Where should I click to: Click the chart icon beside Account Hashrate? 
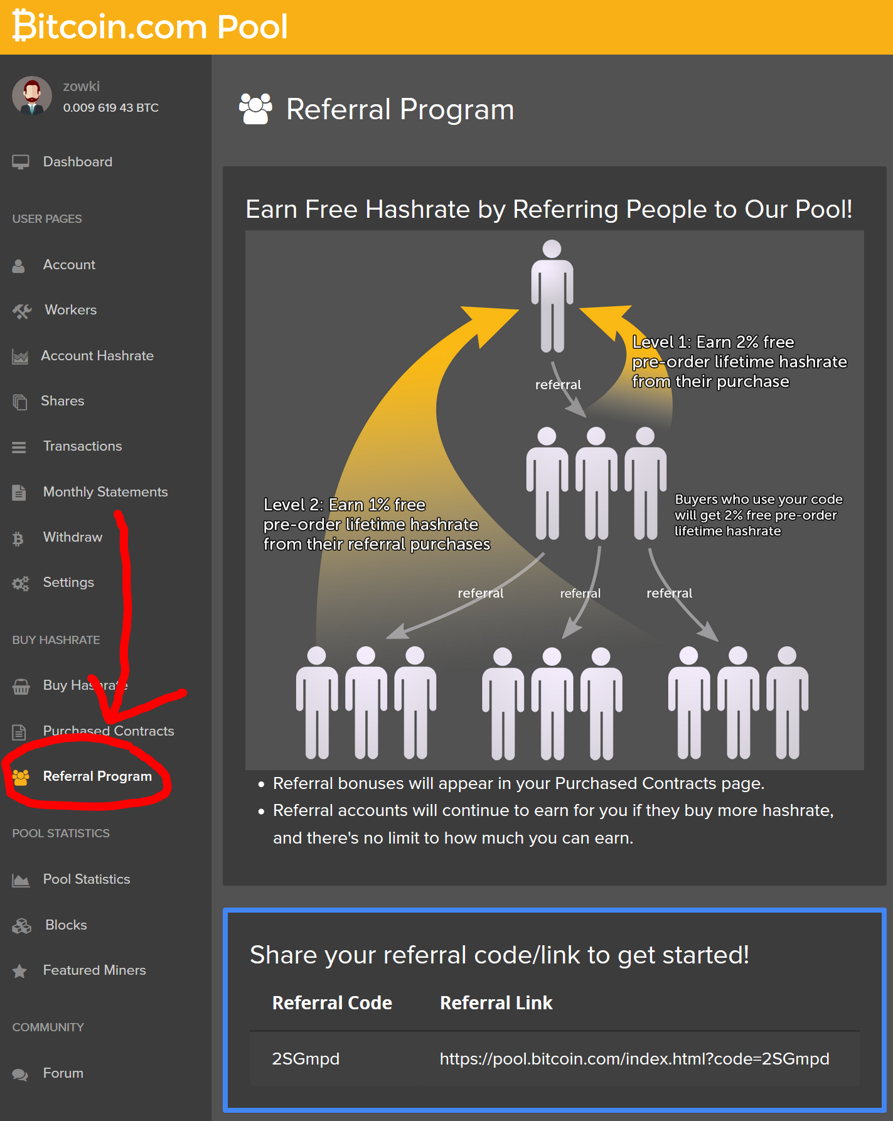tap(20, 357)
